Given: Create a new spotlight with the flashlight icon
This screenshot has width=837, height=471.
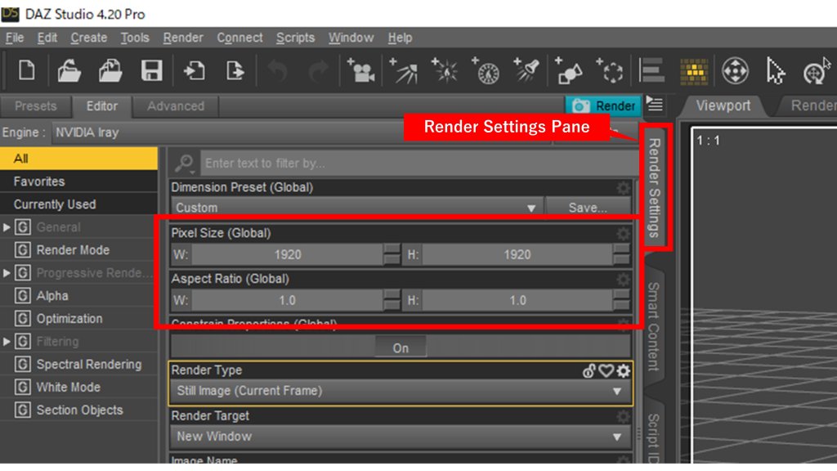Looking at the screenshot, I should point(526,70).
